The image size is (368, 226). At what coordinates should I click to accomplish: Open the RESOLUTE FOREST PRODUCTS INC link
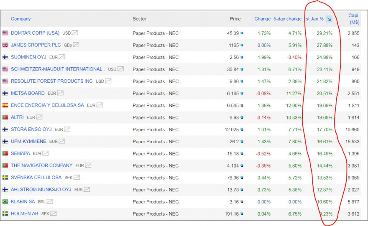click(52, 81)
